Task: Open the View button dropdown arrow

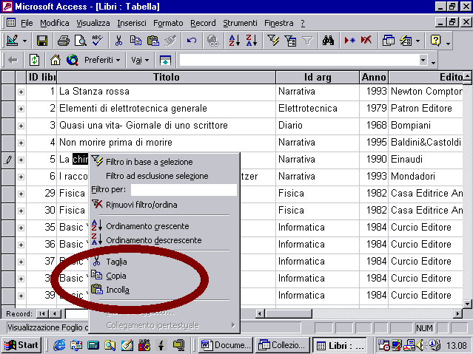Action: point(24,41)
